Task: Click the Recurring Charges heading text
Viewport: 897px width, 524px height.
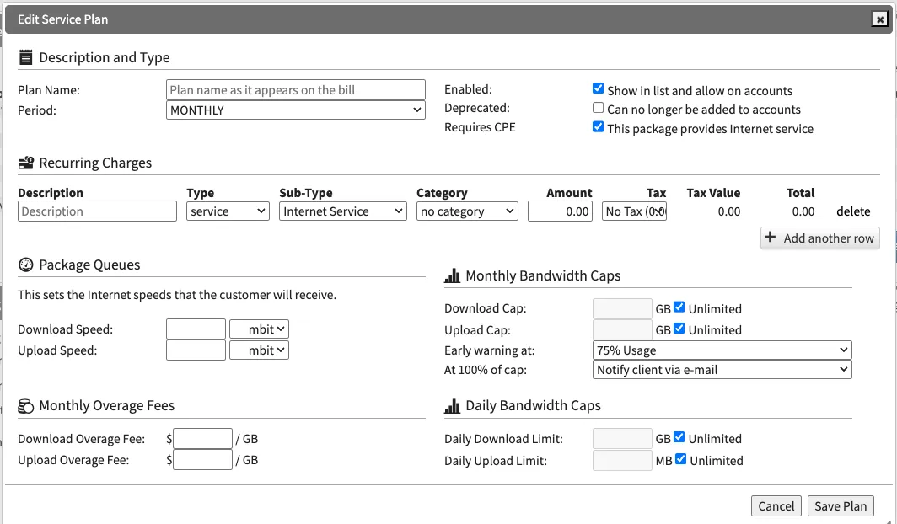Action: 95,163
